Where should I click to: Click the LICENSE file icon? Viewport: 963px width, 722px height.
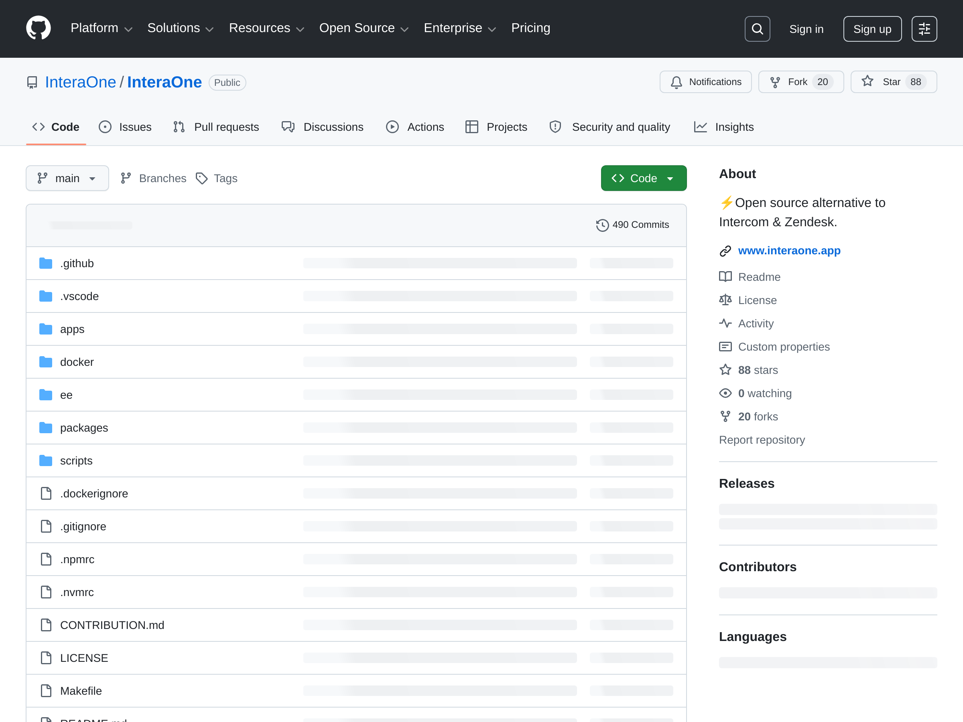[46, 658]
